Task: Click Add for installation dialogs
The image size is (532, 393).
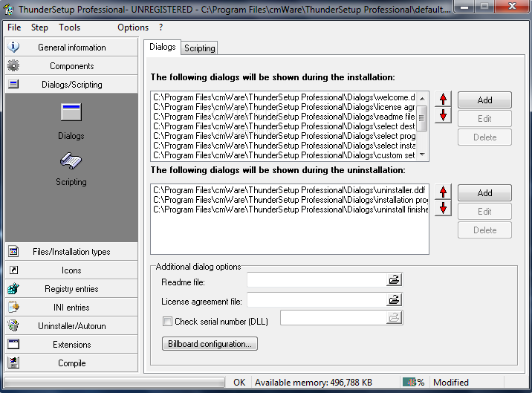Action: [x=484, y=100]
